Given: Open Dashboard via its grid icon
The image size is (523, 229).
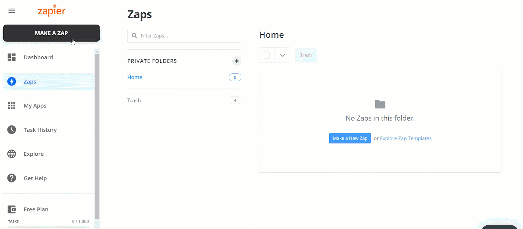Looking at the screenshot, I should click(x=12, y=57).
